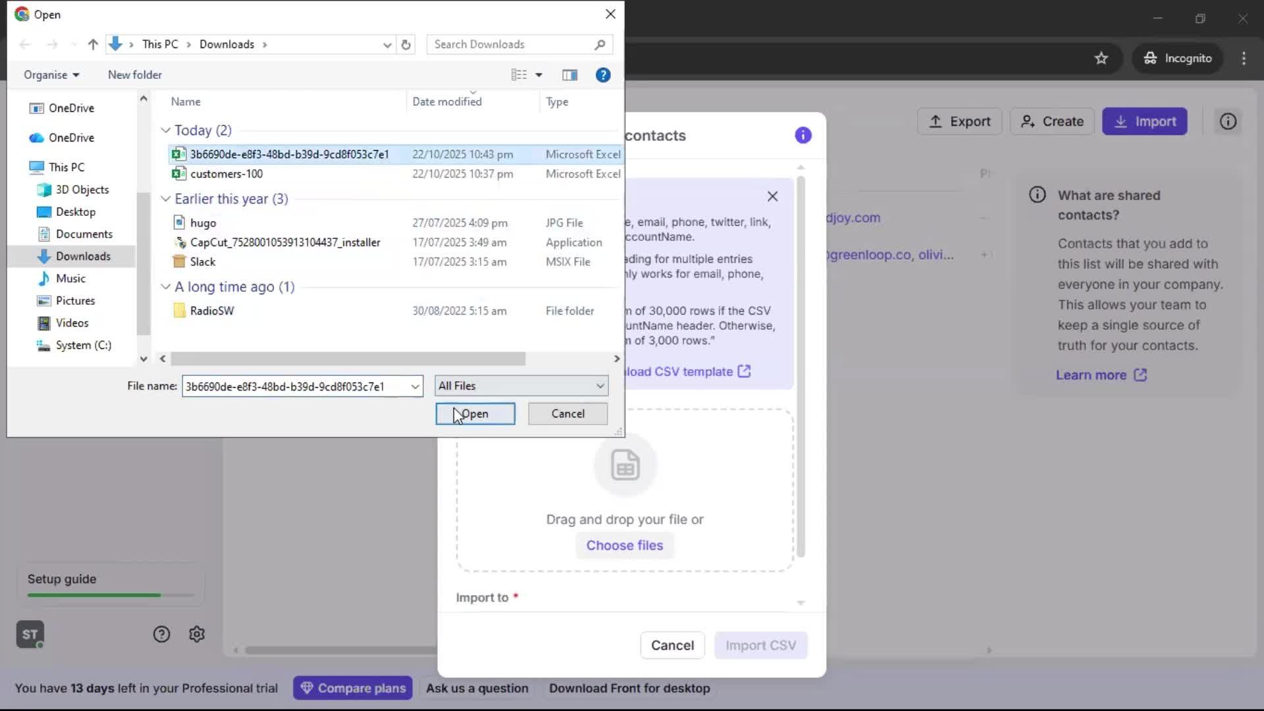Click the info icon beside the contacts heading
The image size is (1264, 711).
(x=803, y=135)
